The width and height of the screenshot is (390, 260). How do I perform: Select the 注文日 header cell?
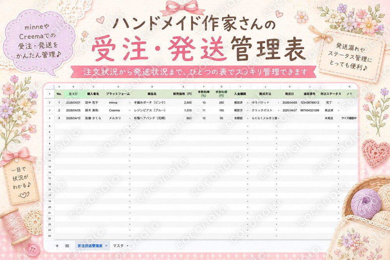coord(73,94)
